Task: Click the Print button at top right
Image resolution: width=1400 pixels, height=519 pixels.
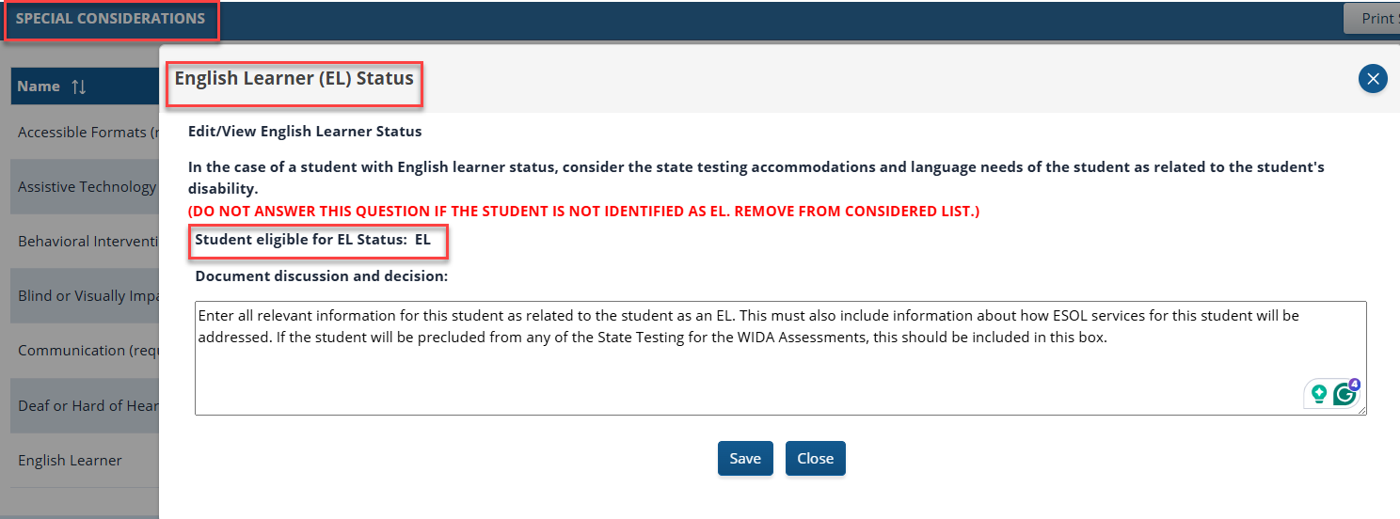Action: coord(1376,19)
